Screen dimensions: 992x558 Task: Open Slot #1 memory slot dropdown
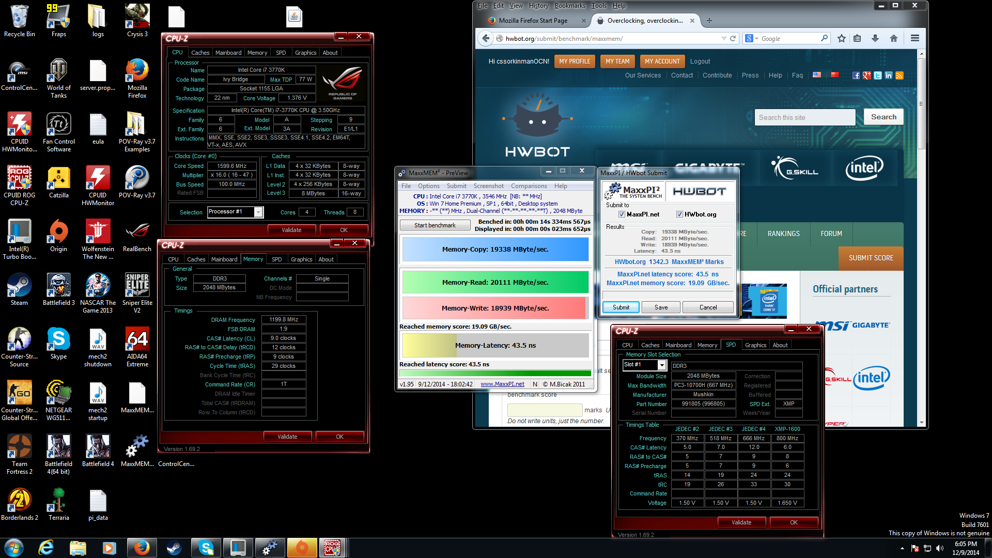(661, 365)
